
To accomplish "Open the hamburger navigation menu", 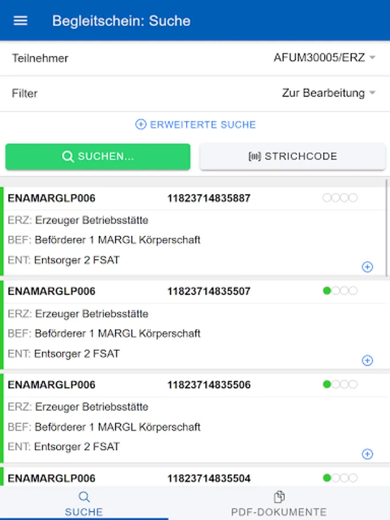I will coord(20,21).
